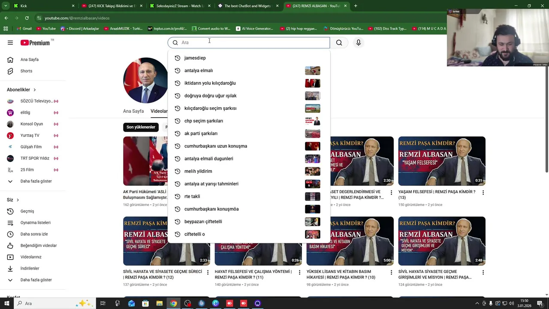This screenshot has width=549, height=309.
Task: Open more options for YAŞAM FELSEFESİ video
Action: (483, 193)
